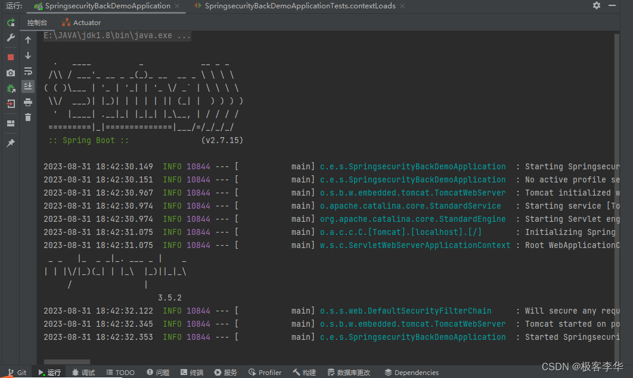The image size is (633, 378).
Task: Open the 服务 services tool window
Action: pyautogui.click(x=226, y=373)
